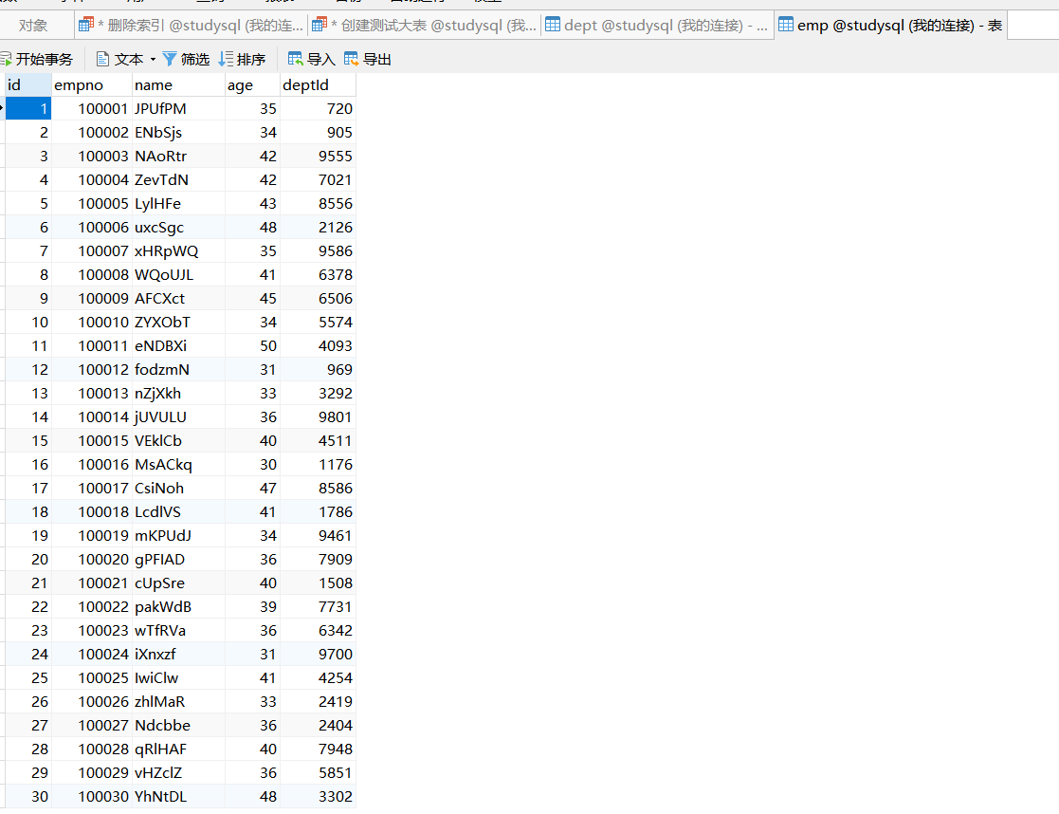The width and height of the screenshot is (1059, 814).
Task: Select the deptId cell 3292
Action: (318, 394)
